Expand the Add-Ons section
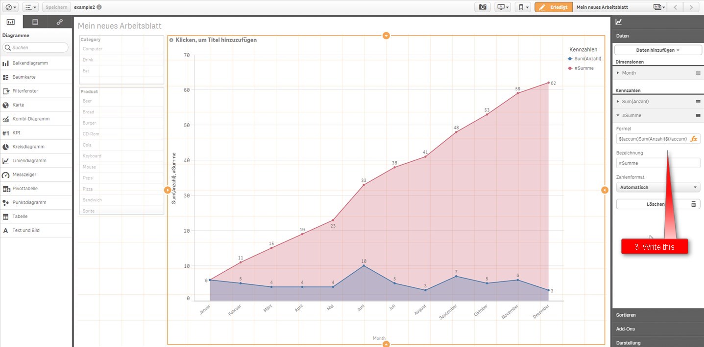The image size is (704, 347). click(x=658, y=329)
